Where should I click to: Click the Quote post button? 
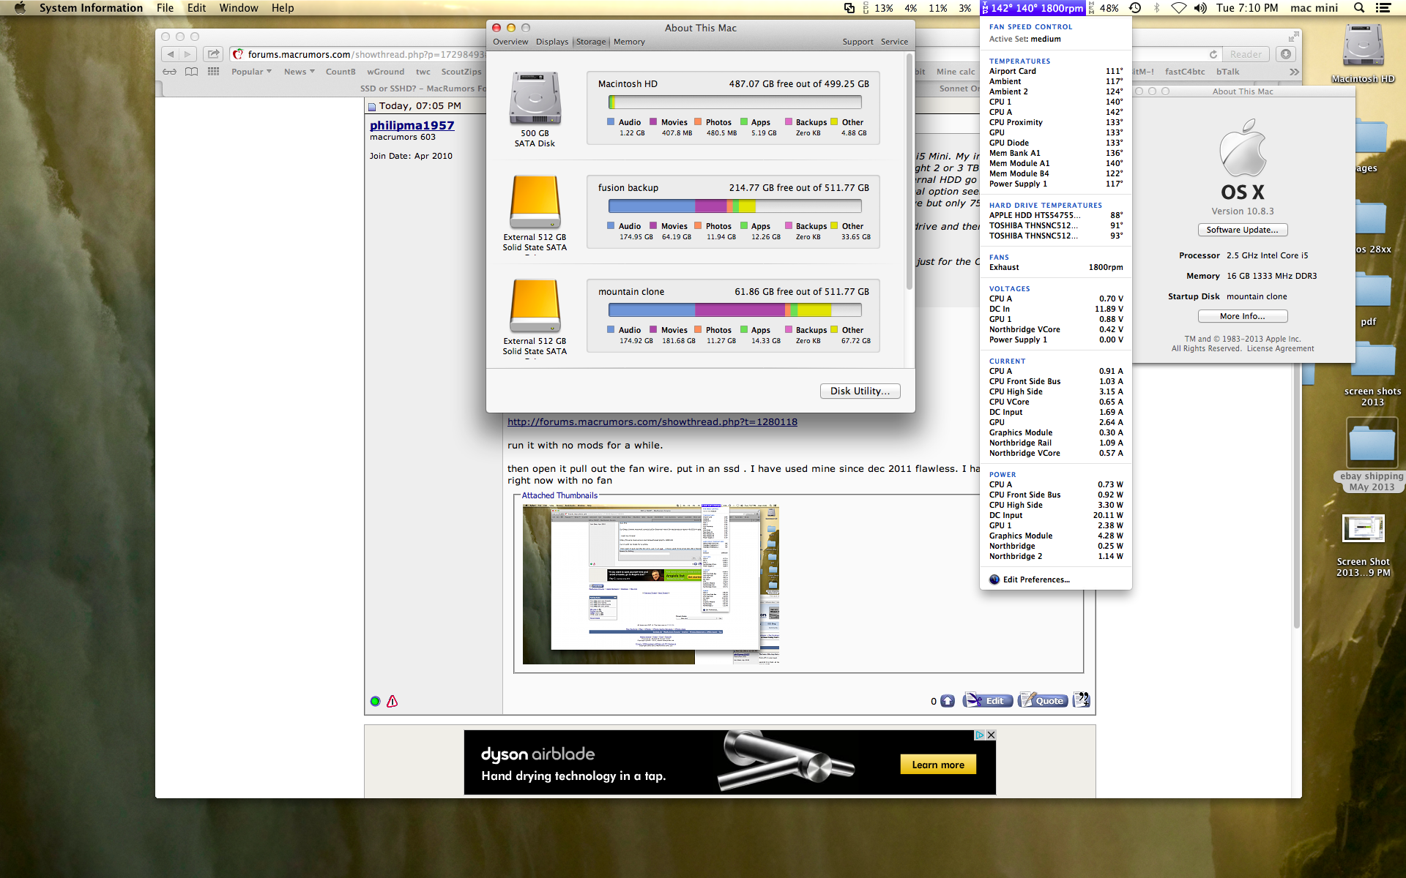[x=1043, y=700]
